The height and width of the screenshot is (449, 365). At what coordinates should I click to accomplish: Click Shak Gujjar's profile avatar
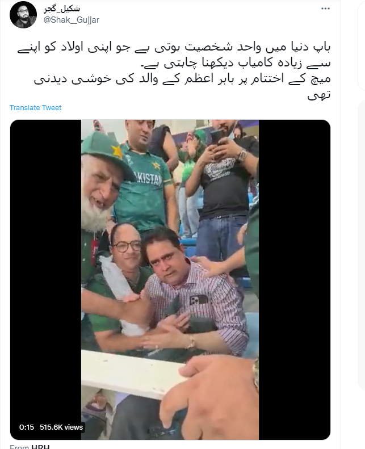coord(23,15)
